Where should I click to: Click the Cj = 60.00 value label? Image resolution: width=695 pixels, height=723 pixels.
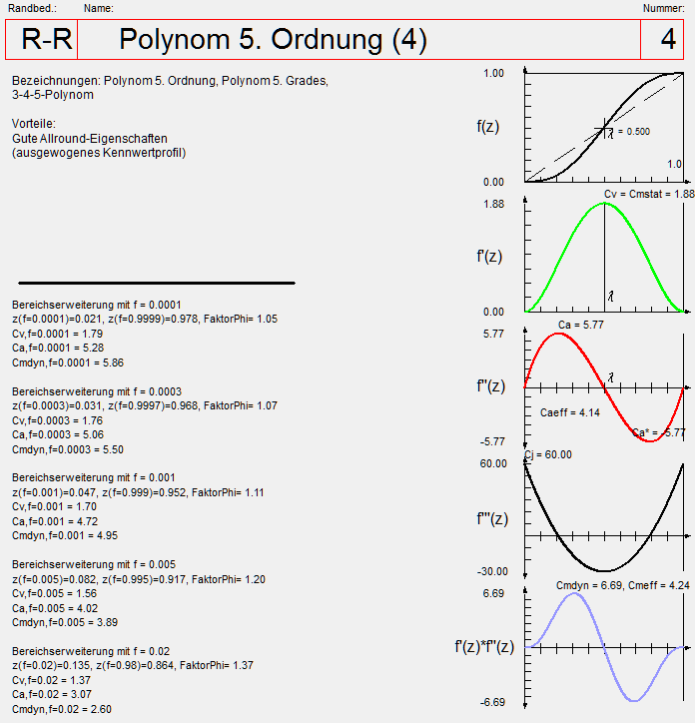pyautogui.click(x=548, y=454)
